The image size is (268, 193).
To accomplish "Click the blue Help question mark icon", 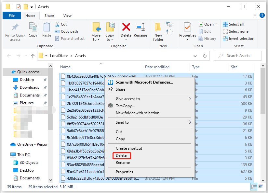I will [x=262, y=15].
